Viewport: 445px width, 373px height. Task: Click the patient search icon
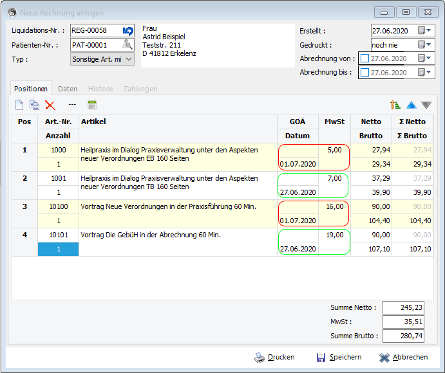(128, 45)
